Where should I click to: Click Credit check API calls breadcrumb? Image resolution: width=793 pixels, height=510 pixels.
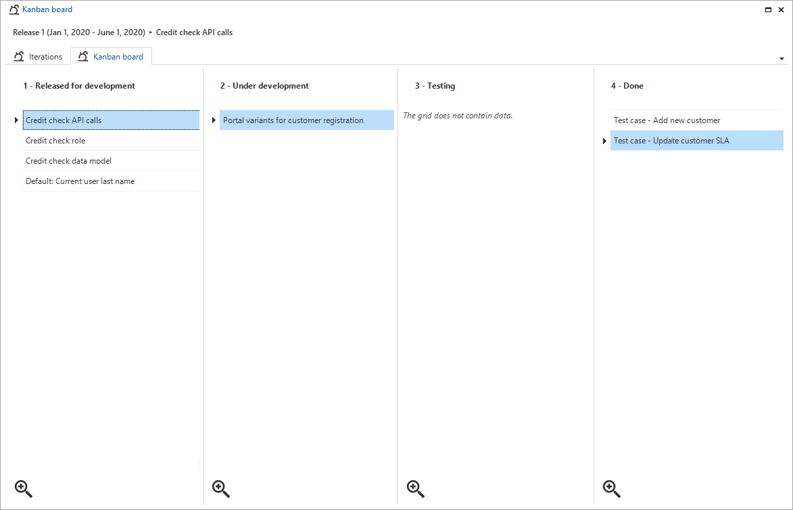pyautogui.click(x=194, y=32)
